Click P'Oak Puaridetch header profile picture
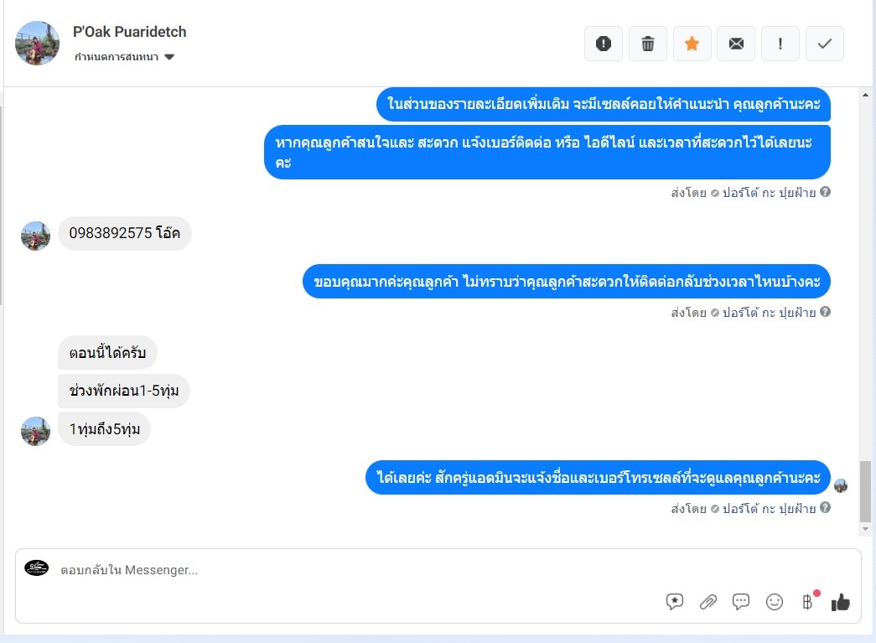876x643 pixels. coord(37,44)
